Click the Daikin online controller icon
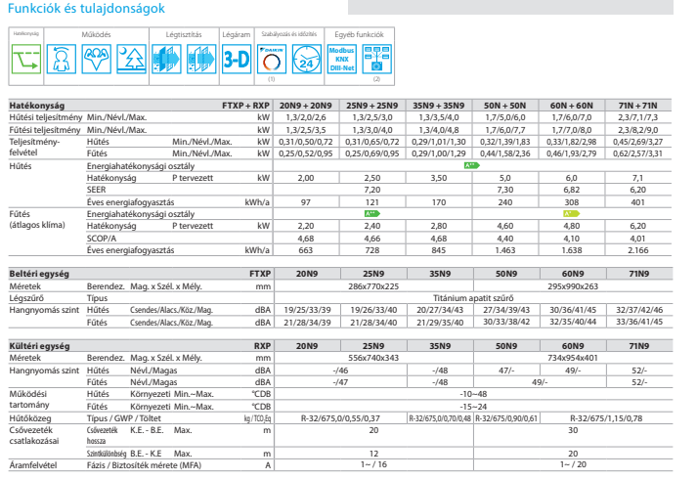 (x=272, y=59)
